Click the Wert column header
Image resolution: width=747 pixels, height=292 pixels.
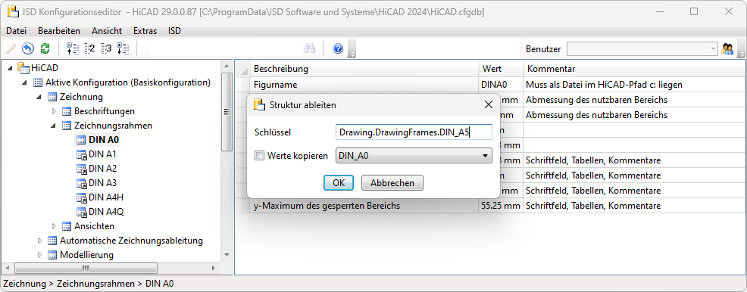(x=501, y=69)
